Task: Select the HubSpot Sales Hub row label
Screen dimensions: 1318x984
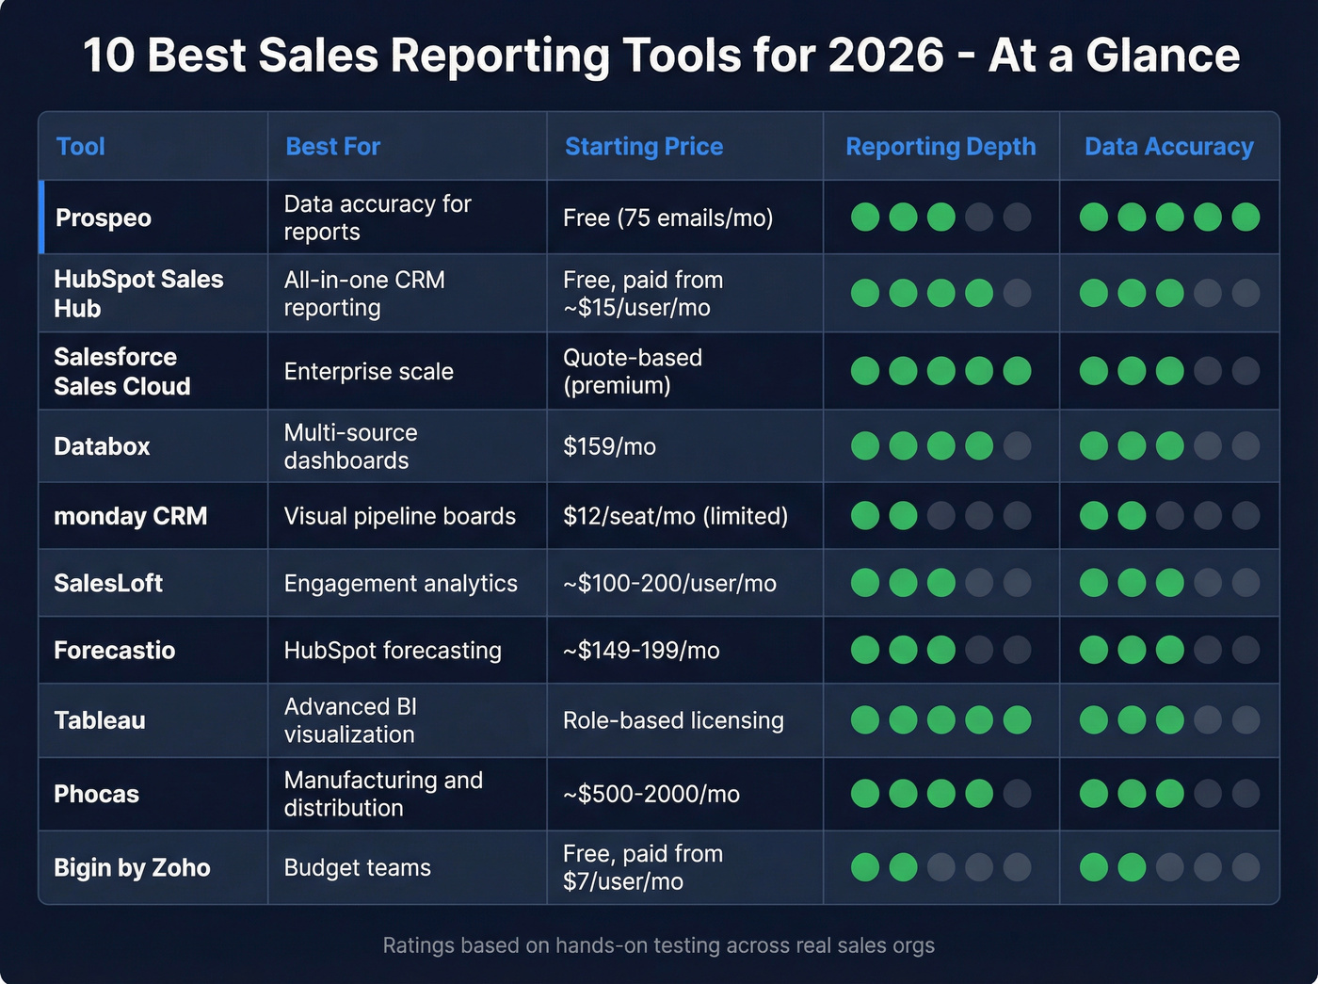Action: coord(138,293)
